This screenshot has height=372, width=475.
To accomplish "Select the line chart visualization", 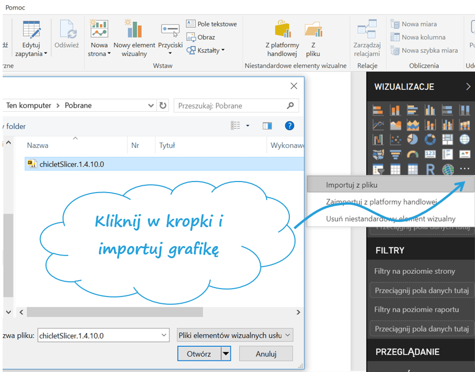I will [x=378, y=125].
